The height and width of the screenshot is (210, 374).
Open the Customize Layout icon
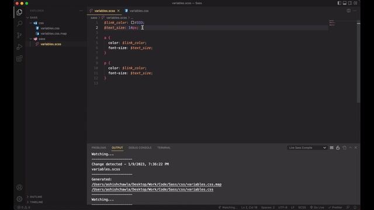pos(355,3)
